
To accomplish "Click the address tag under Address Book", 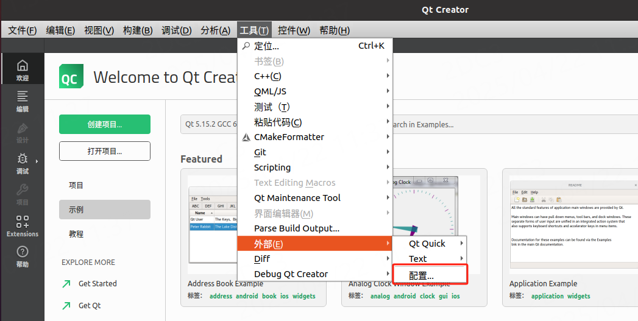I will coord(221,296).
